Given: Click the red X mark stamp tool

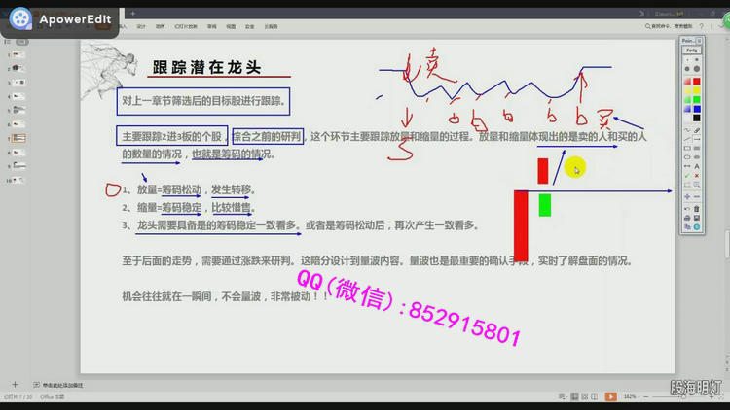Looking at the screenshot, I should click(x=697, y=176).
